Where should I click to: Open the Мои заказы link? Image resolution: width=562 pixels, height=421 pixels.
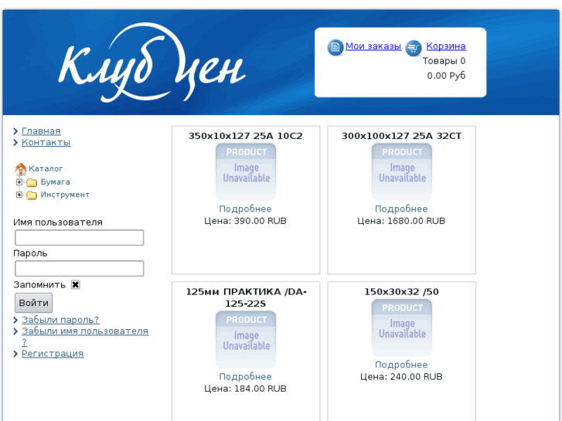(373, 46)
